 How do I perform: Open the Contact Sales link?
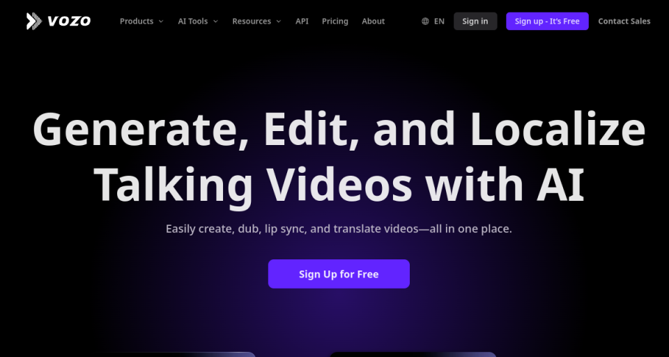pos(624,22)
